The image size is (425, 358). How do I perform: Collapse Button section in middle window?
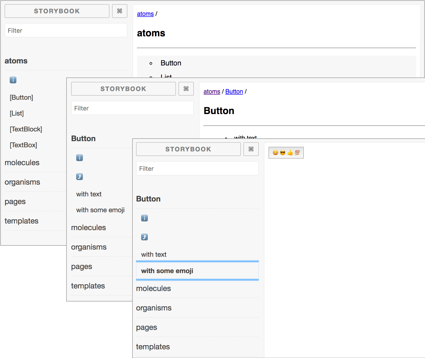(x=83, y=139)
